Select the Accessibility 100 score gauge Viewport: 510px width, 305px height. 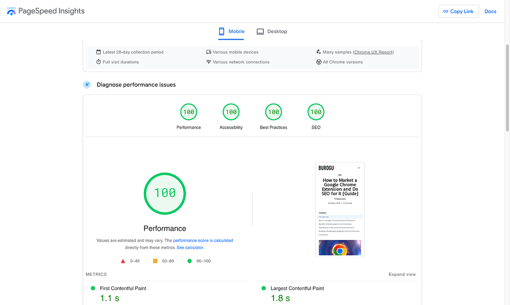pos(231,112)
